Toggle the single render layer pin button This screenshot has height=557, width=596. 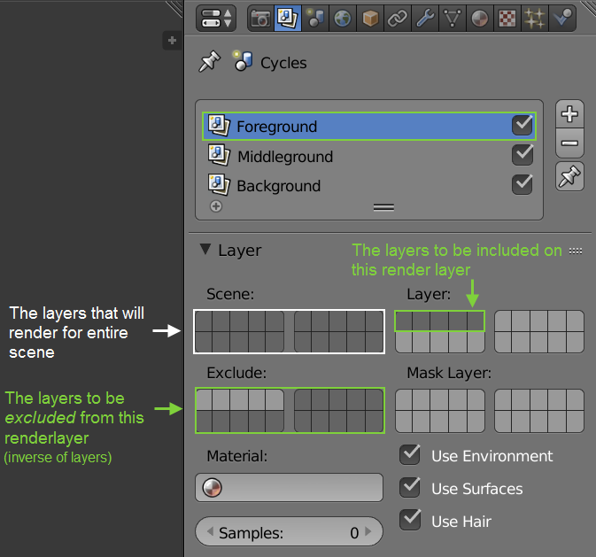point(569,176)
